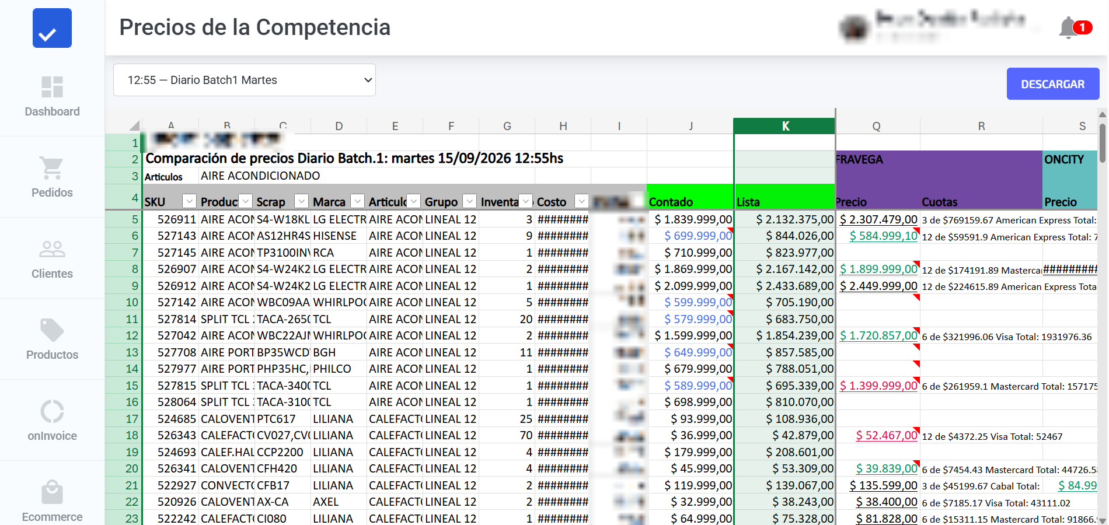Click the blue checkmark app logo

tap(52, 28)
